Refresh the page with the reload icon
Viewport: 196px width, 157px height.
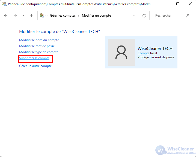[x=144, y=16]
